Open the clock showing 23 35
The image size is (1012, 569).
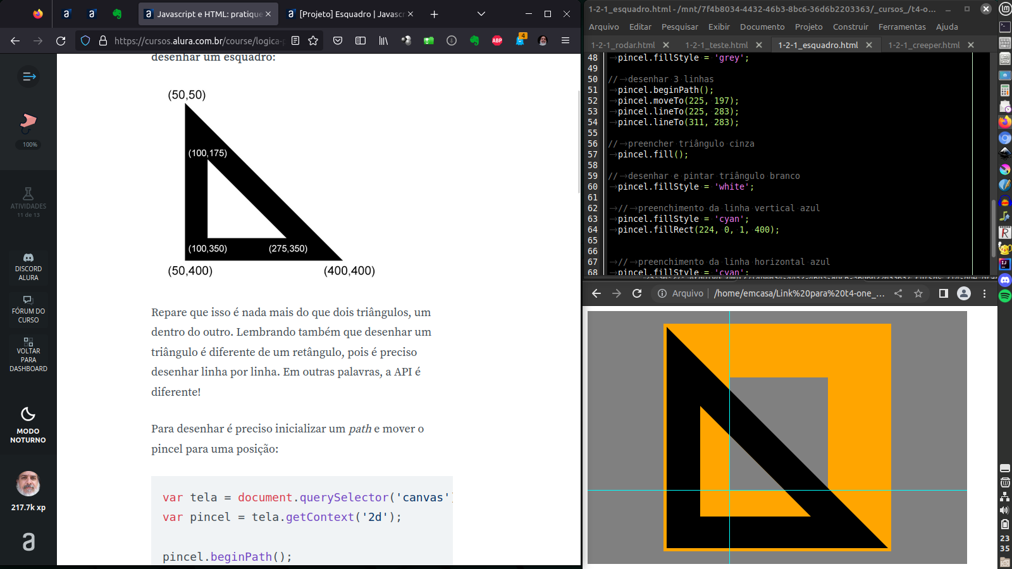tap(1005, 543)
